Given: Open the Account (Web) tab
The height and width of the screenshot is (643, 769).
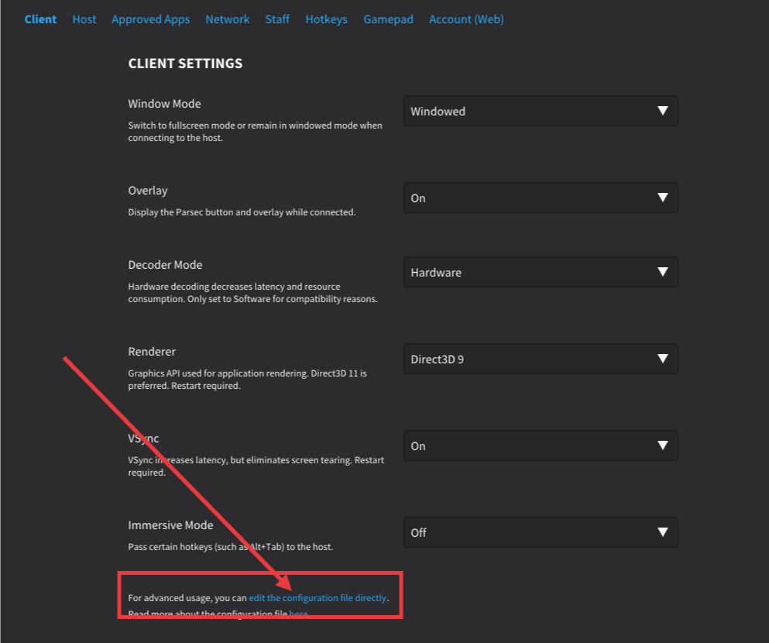Looking at the screenshot, I should point(465,19).
